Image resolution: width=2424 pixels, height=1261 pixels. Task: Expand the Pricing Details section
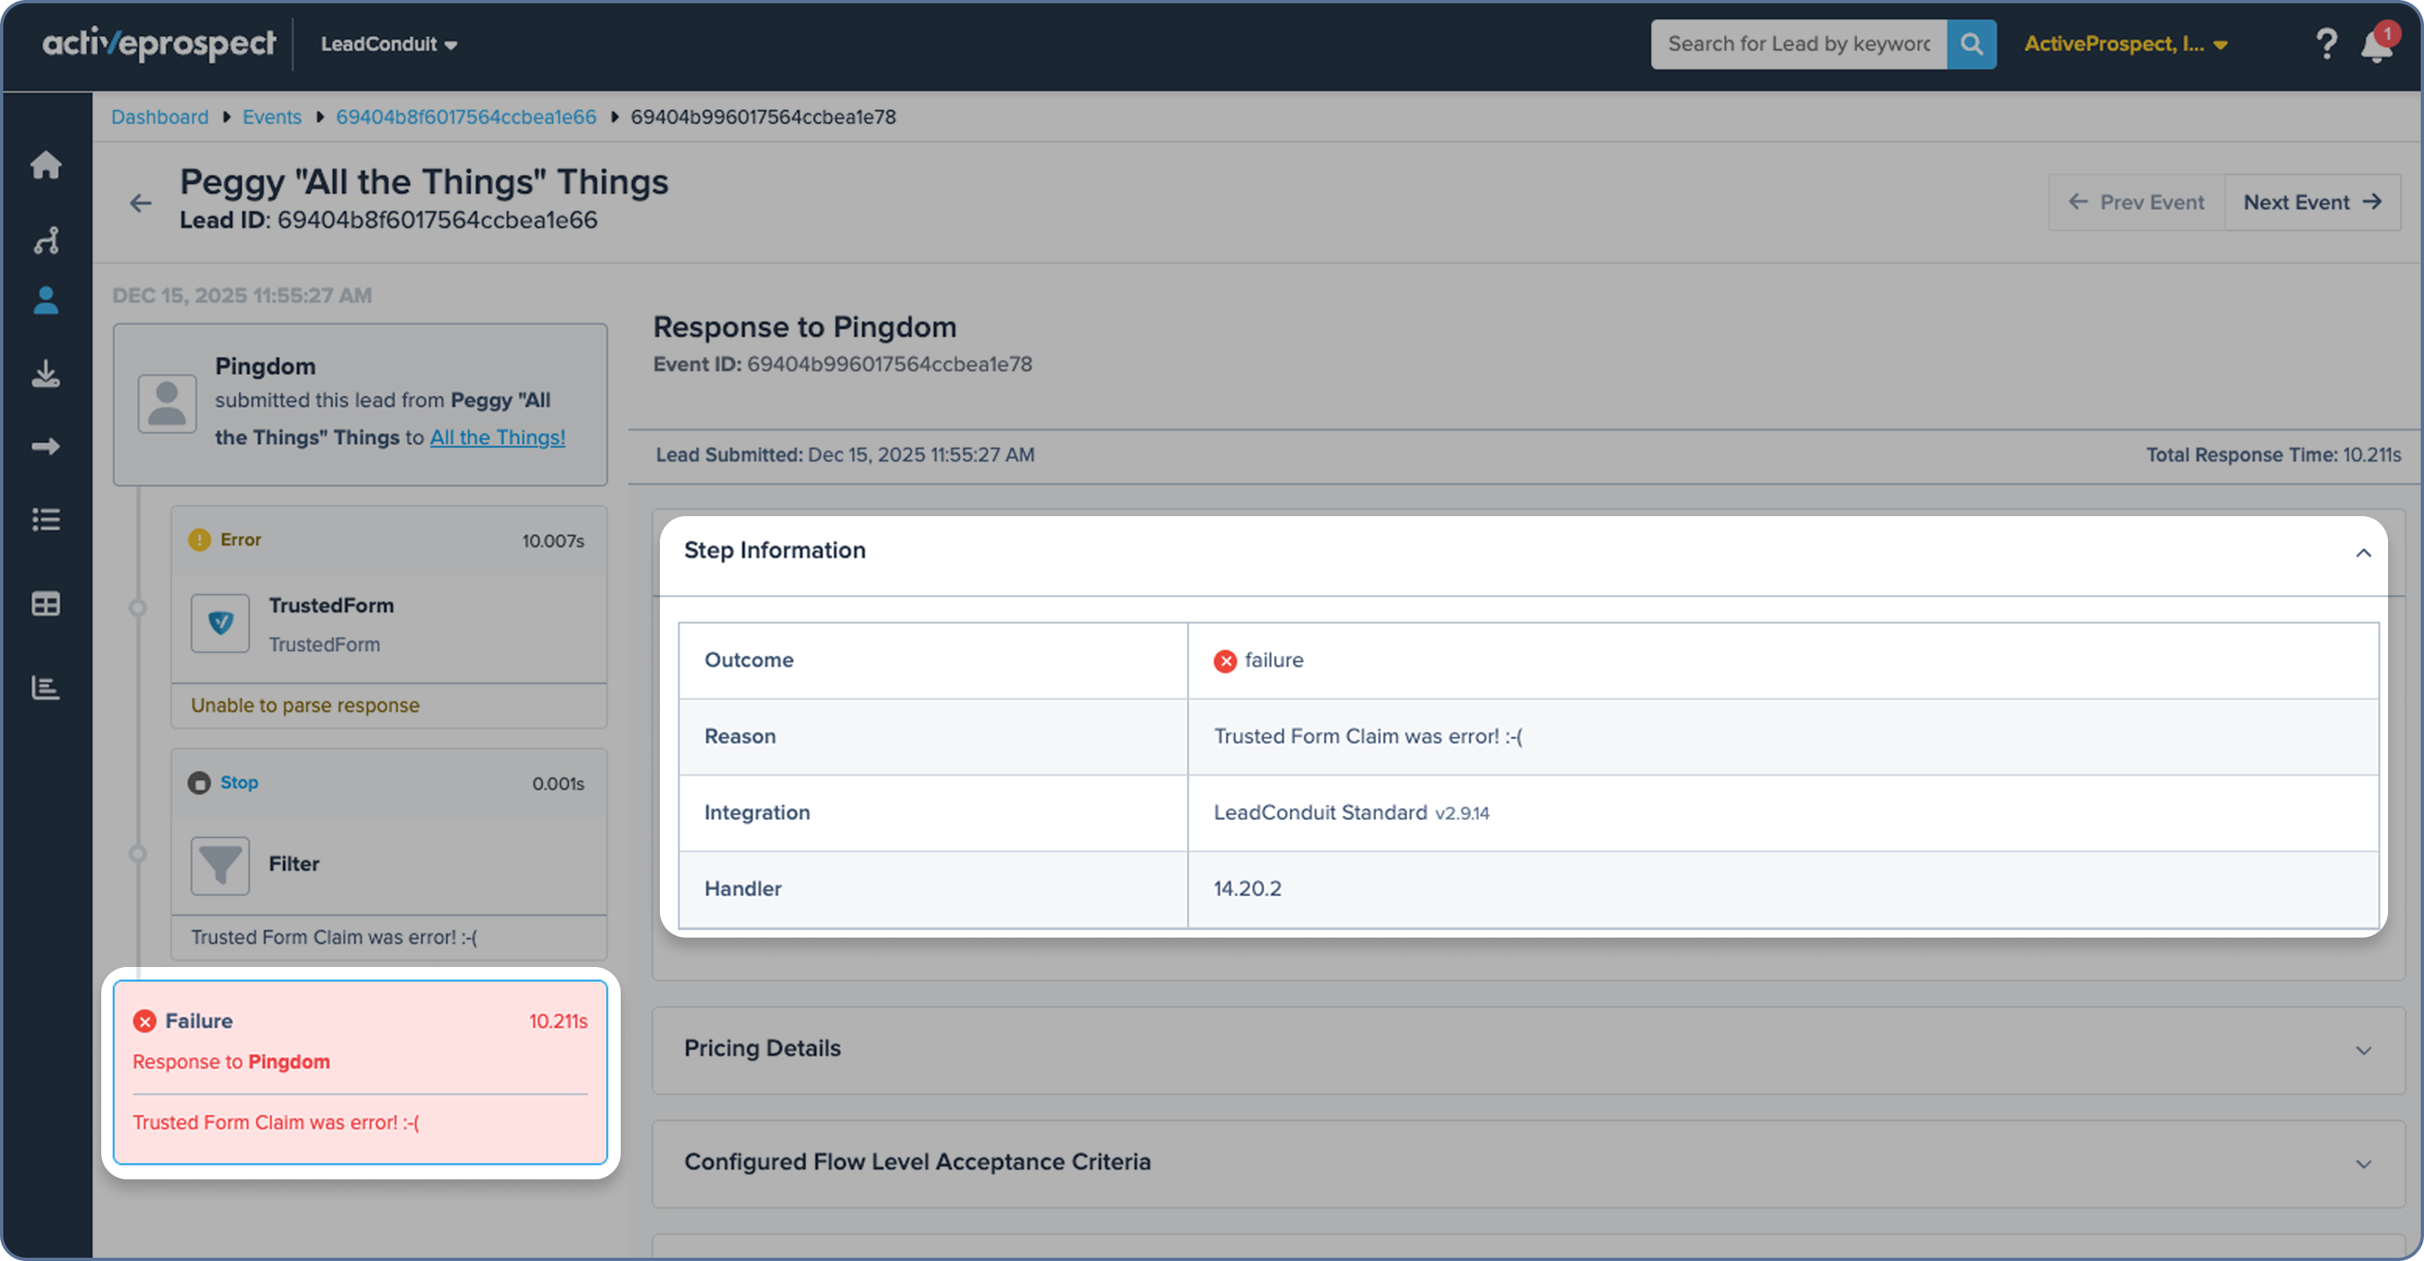2363,1050
